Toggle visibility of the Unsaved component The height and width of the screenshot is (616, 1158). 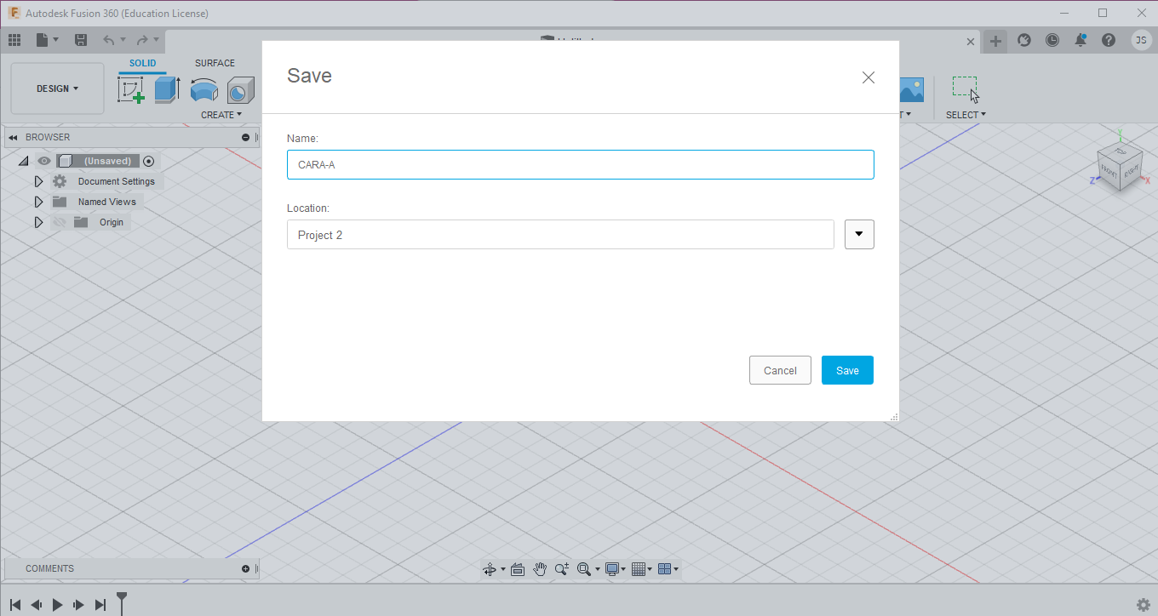click(x=44, y=161)
